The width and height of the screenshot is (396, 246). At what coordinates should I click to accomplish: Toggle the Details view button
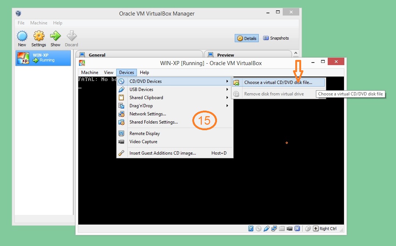tap(247, 38)
